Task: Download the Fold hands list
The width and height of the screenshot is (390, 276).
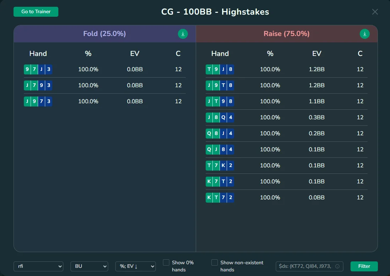Action: point(183,34)
